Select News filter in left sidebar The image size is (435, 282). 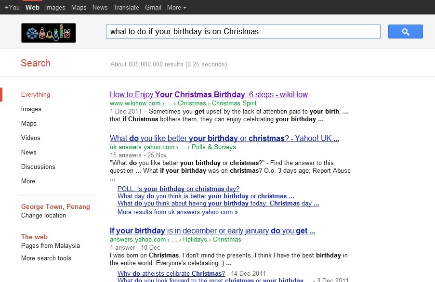coord(29,153)
